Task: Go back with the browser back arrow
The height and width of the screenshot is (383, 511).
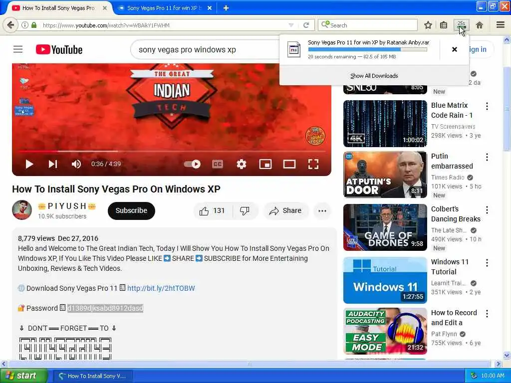Action: (x=10, y=25)
